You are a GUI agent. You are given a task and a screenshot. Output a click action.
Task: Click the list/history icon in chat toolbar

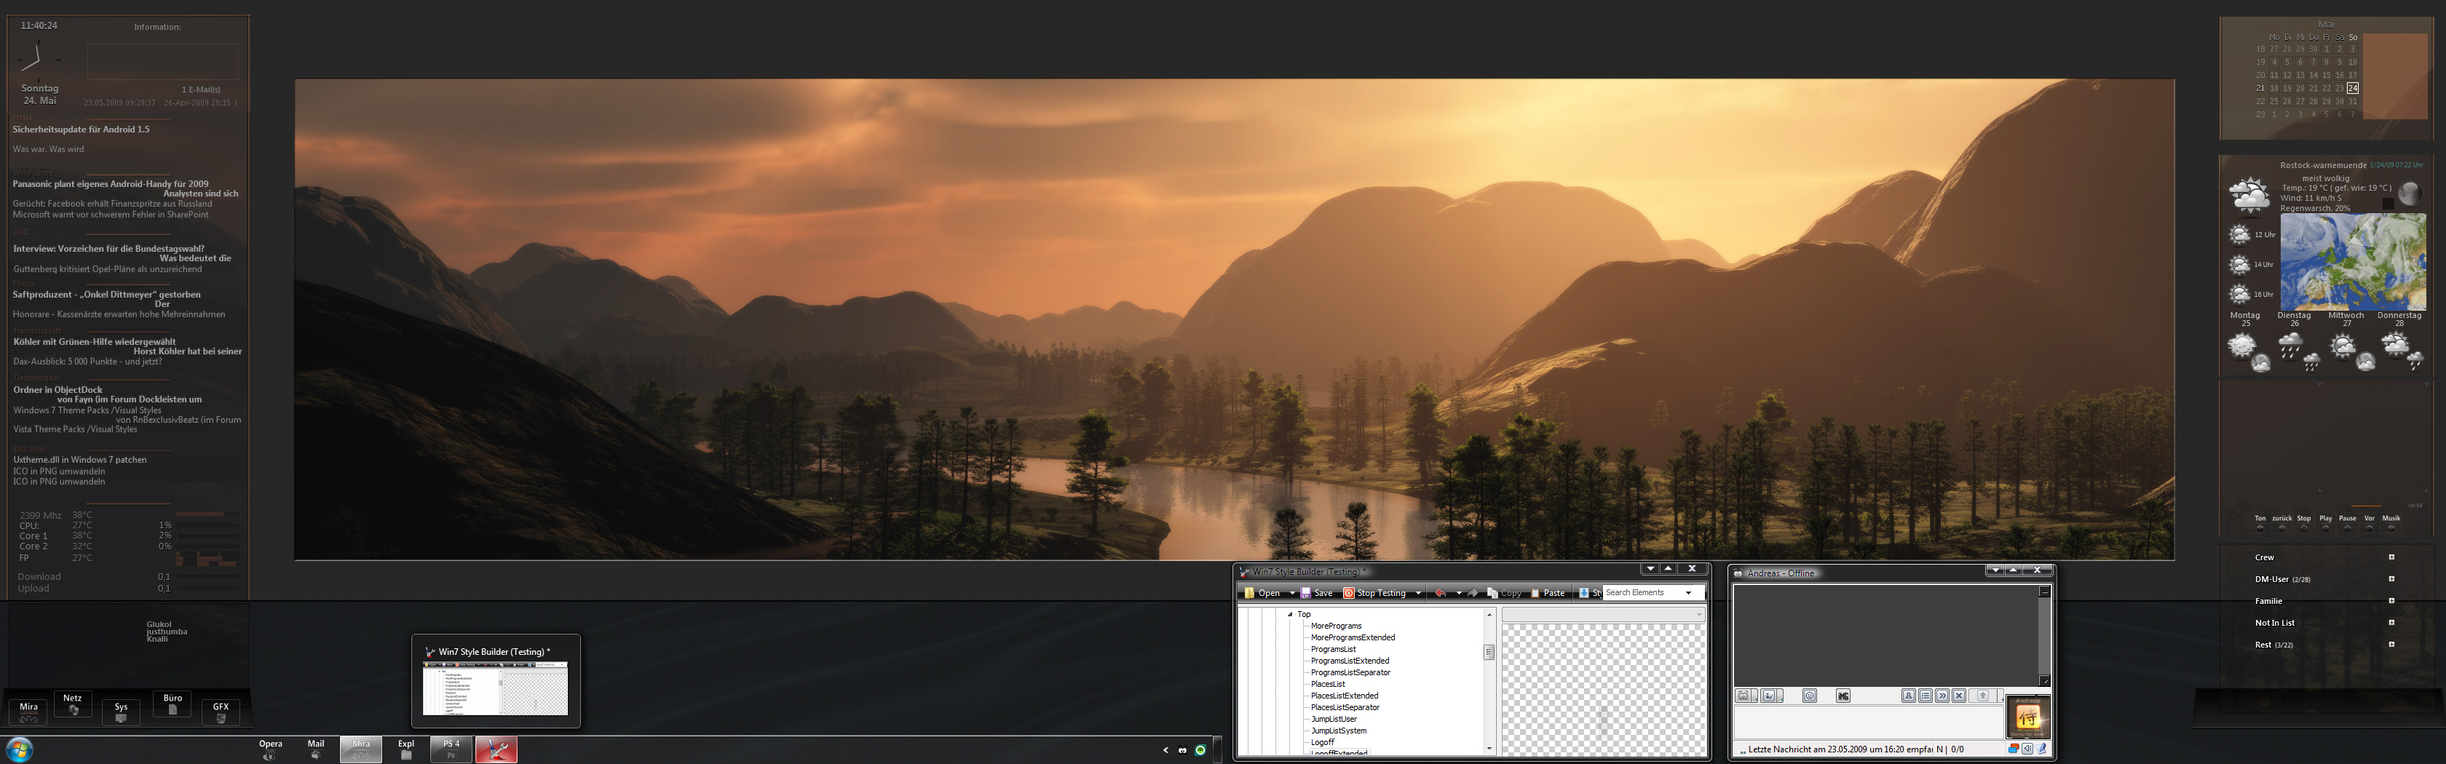coord(1925,696)
